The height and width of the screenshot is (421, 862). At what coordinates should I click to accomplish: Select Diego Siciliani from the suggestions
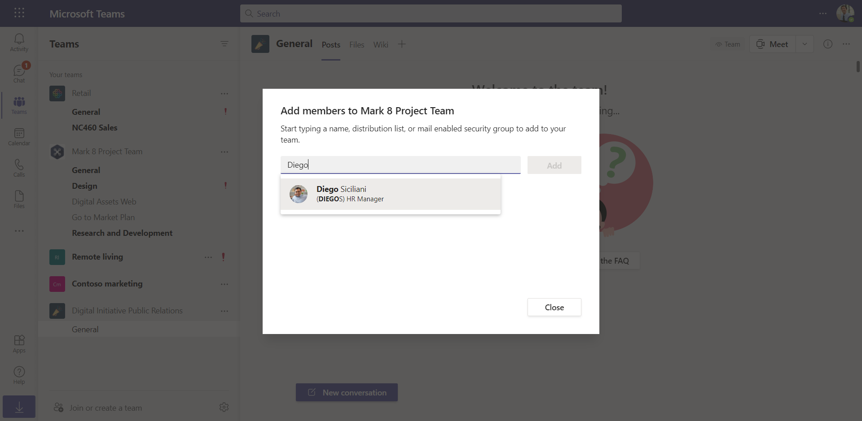click(x=390, y=194)
